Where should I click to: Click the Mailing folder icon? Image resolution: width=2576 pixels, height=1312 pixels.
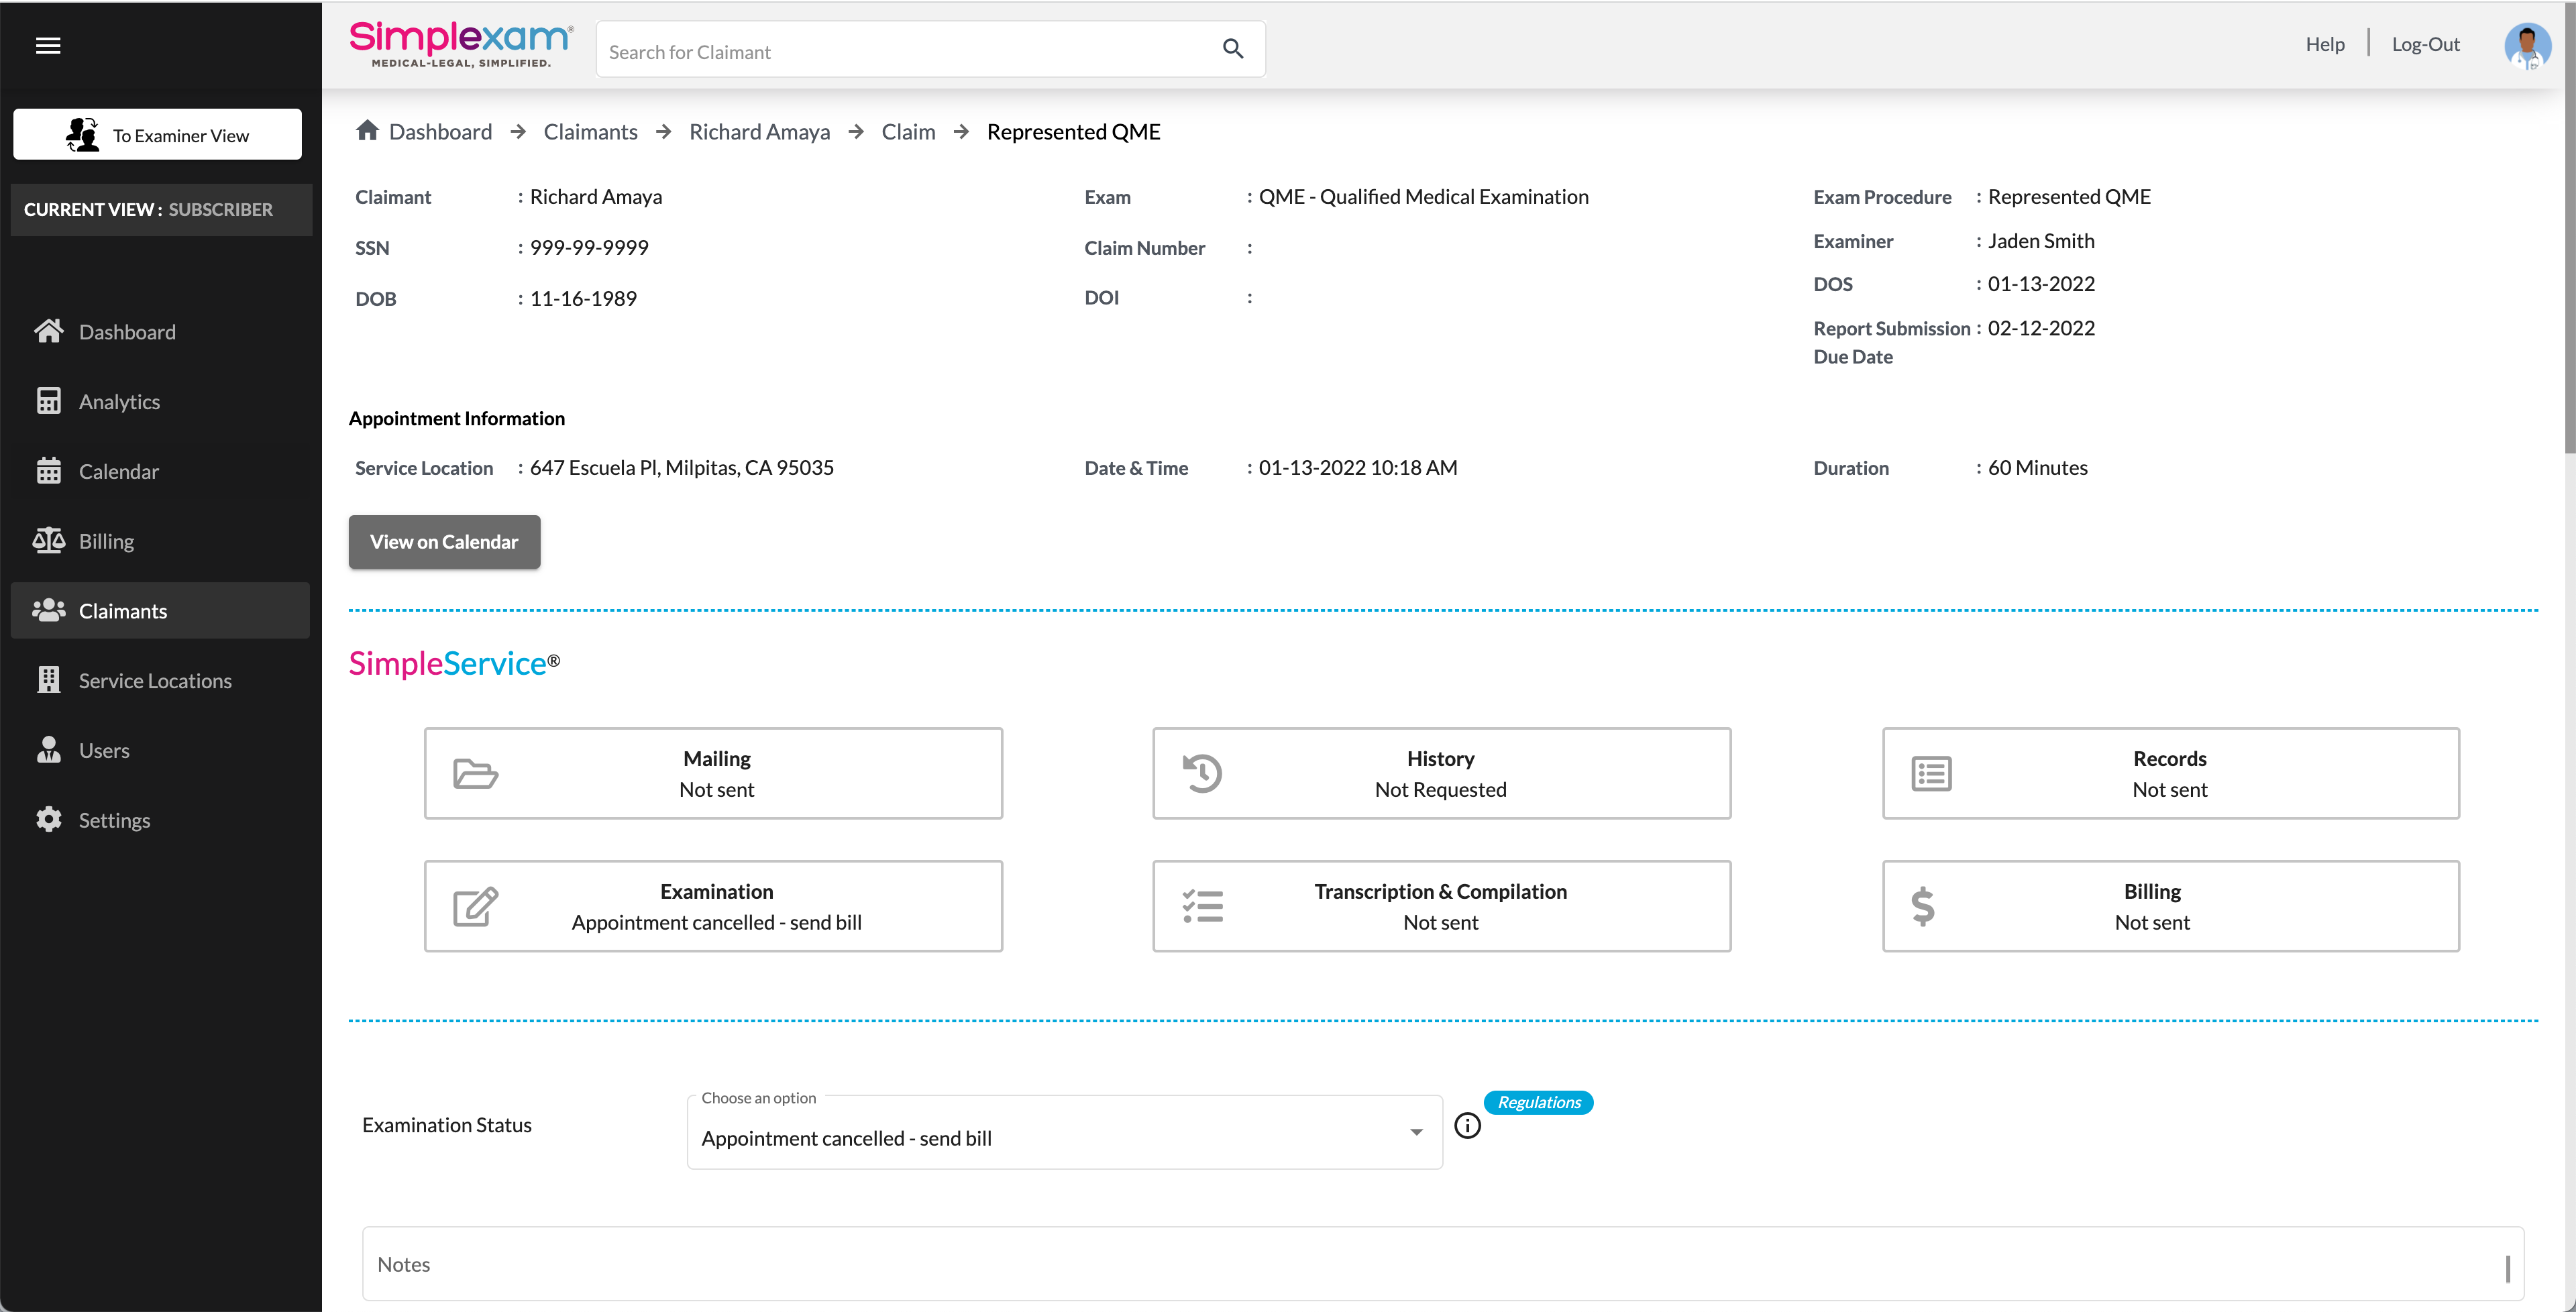point(475,773)
